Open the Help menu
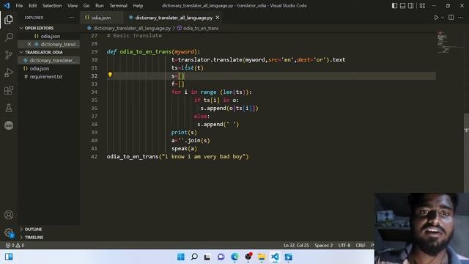This screenshot has height=264, width=469. coord(138,6)
